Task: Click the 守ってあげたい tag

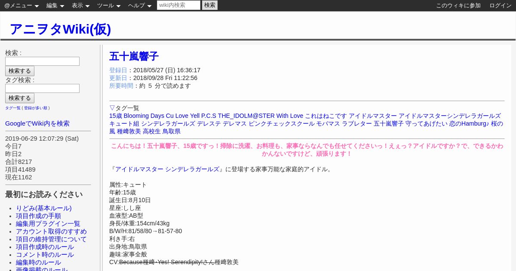Action: click(x=427, y=123)
